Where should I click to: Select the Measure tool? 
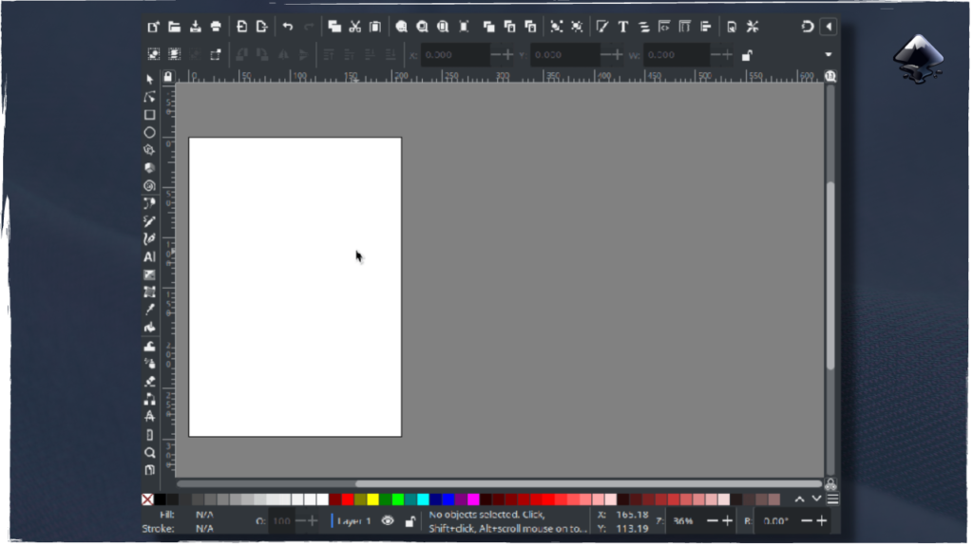pyautogui.click(x=149, y=435)
